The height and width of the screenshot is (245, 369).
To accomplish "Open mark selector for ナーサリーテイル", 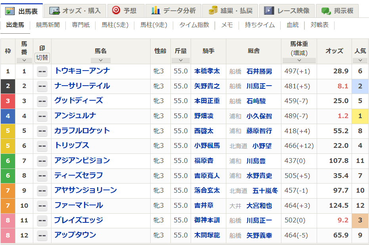I will pos(42,86).
